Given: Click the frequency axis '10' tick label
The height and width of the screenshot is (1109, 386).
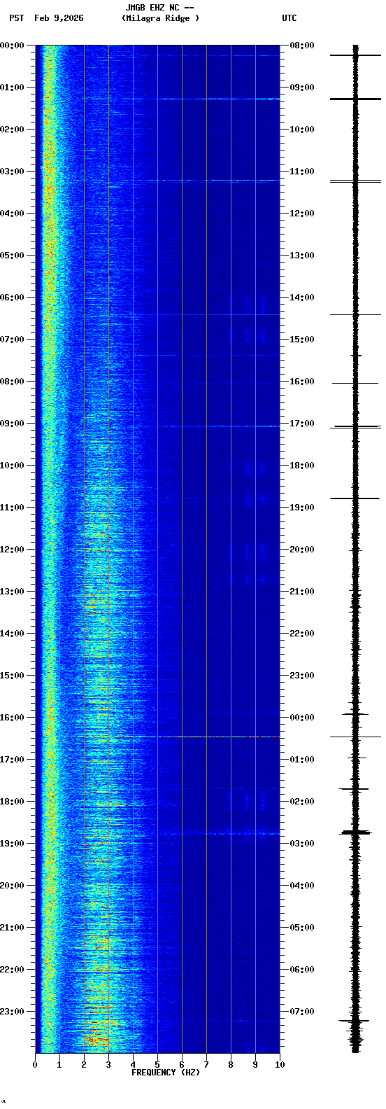Looking at the screenshot, I should pos(280,1065).
